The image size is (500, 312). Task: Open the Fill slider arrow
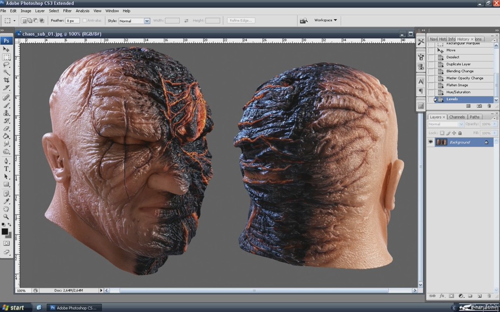click(495, 133)
